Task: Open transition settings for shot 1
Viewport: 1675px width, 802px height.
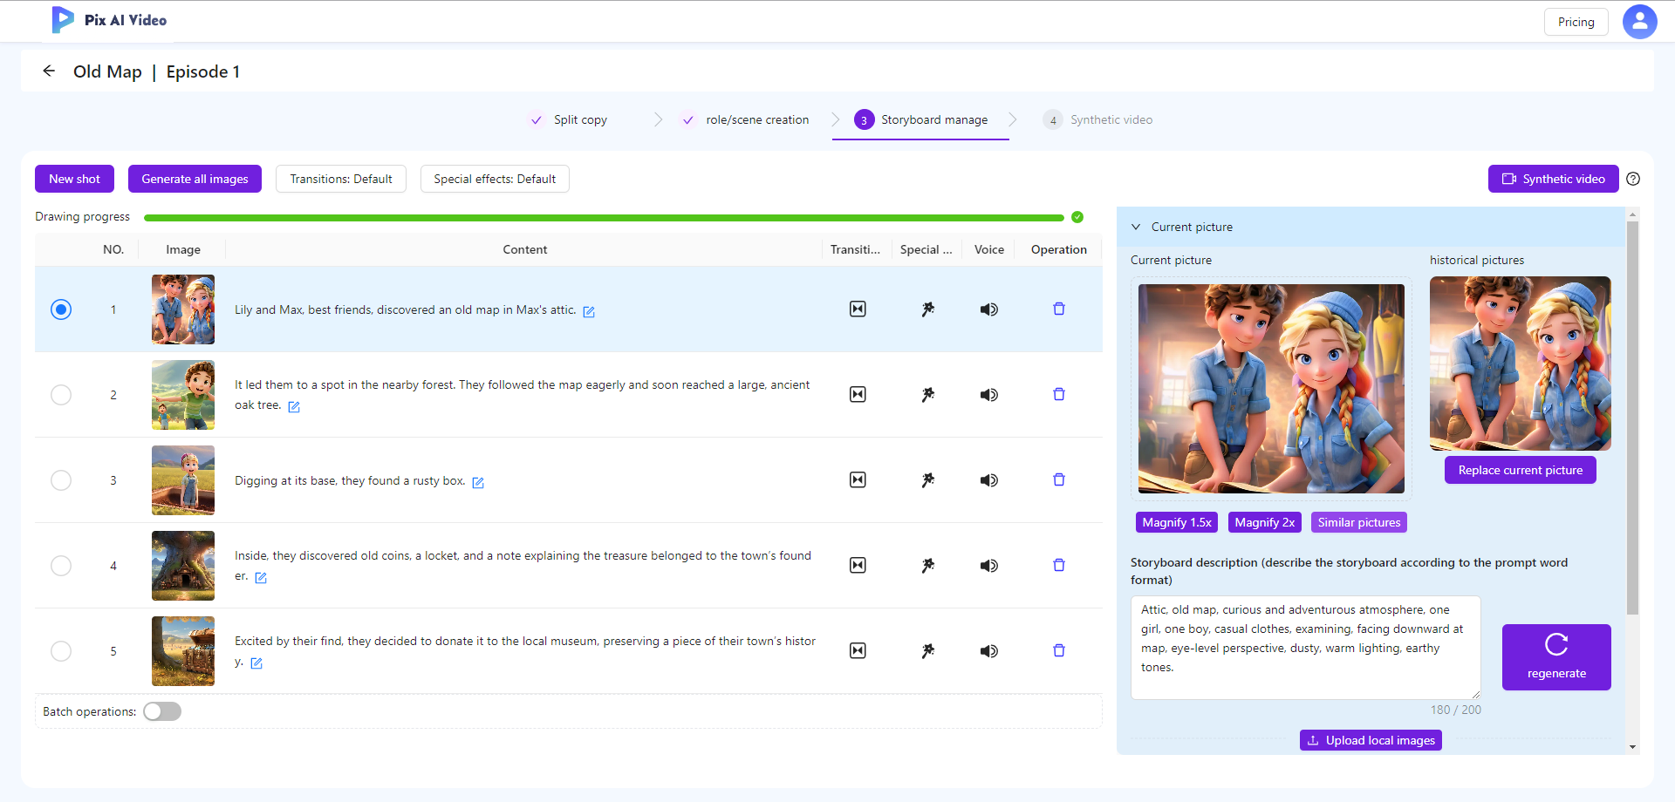Action: [x=858, y=309]
